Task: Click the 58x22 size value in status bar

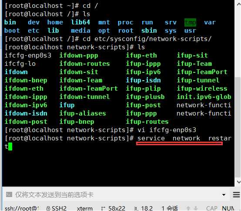Action: coord(117,208)
